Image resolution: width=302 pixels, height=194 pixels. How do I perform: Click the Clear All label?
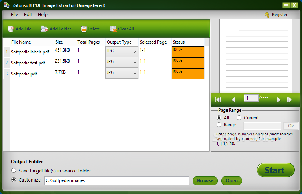126,29
